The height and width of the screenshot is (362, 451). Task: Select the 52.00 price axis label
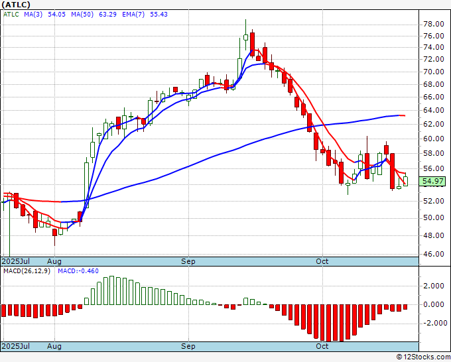pyautogui.click(x=434, y=201)
